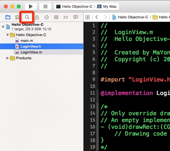The height and width of the screenshot is (151, 170).
Task: Open the Breakpoint navigator
Action: pos(66,17)
